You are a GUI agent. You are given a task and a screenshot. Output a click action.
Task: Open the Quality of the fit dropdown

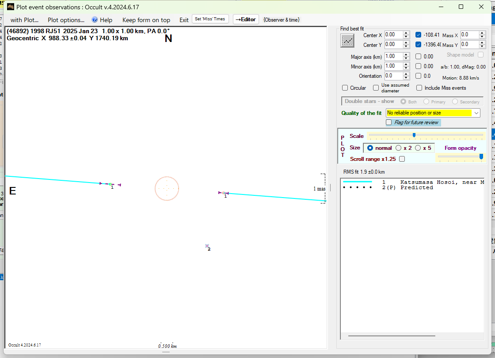click(476, 113)
